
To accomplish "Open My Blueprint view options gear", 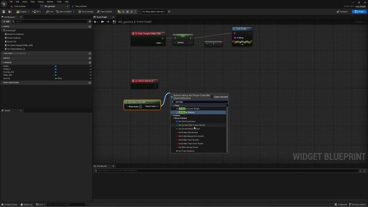I will (90, 21).
